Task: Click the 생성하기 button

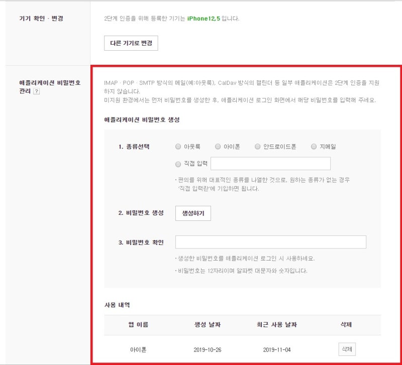Action: pyautogui.click(x=193, y=213)
